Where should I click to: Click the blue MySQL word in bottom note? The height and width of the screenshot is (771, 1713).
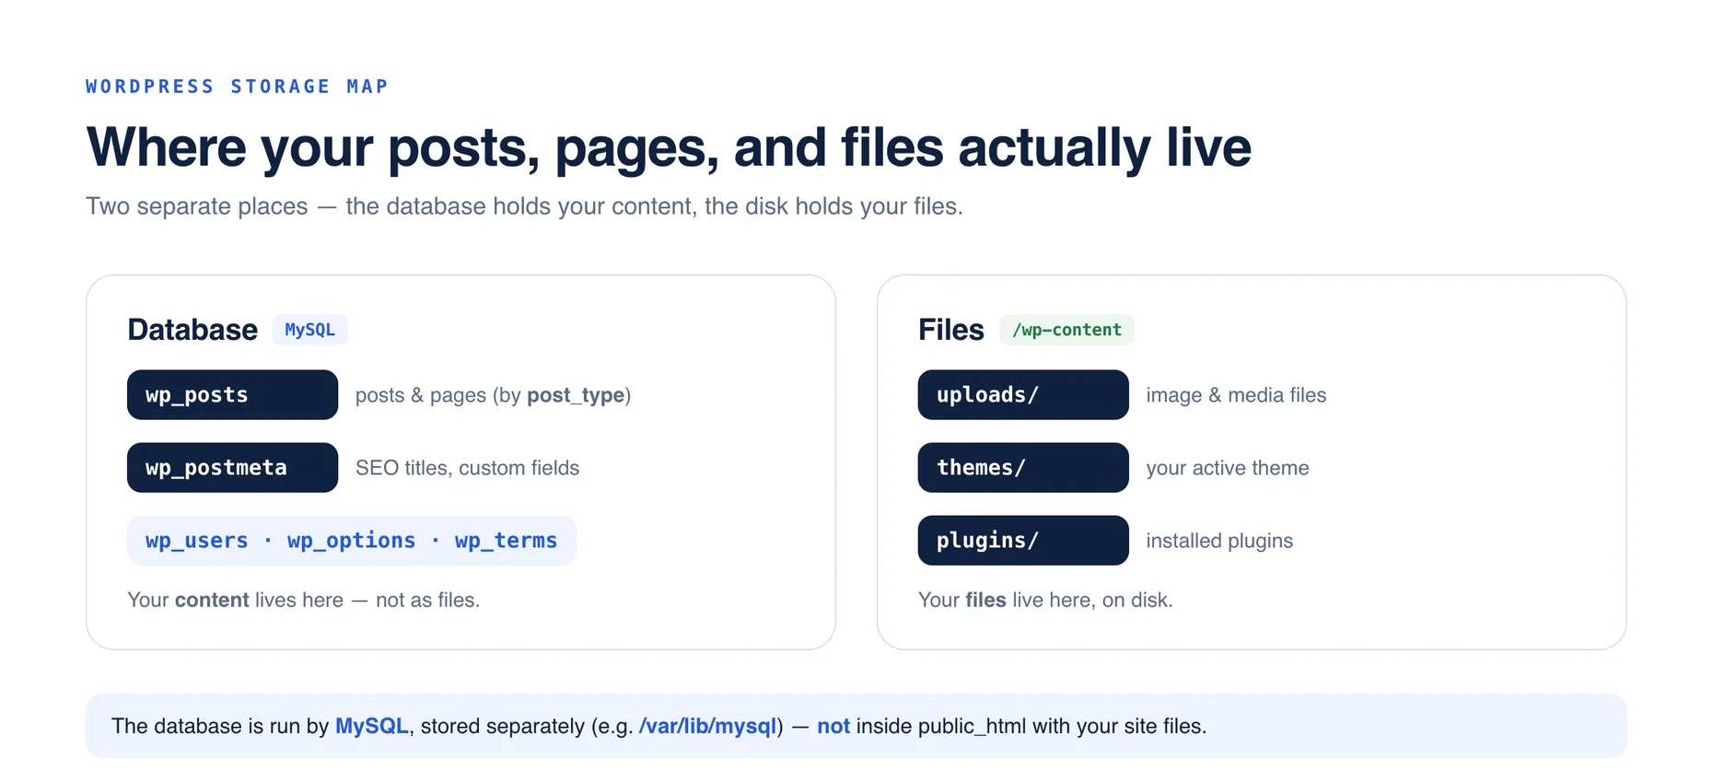pos(371,727)
